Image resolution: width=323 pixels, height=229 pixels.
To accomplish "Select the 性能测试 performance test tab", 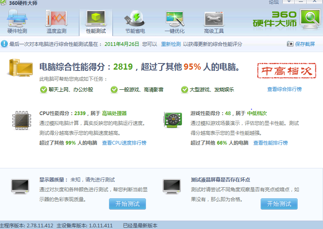I will 96,22.
